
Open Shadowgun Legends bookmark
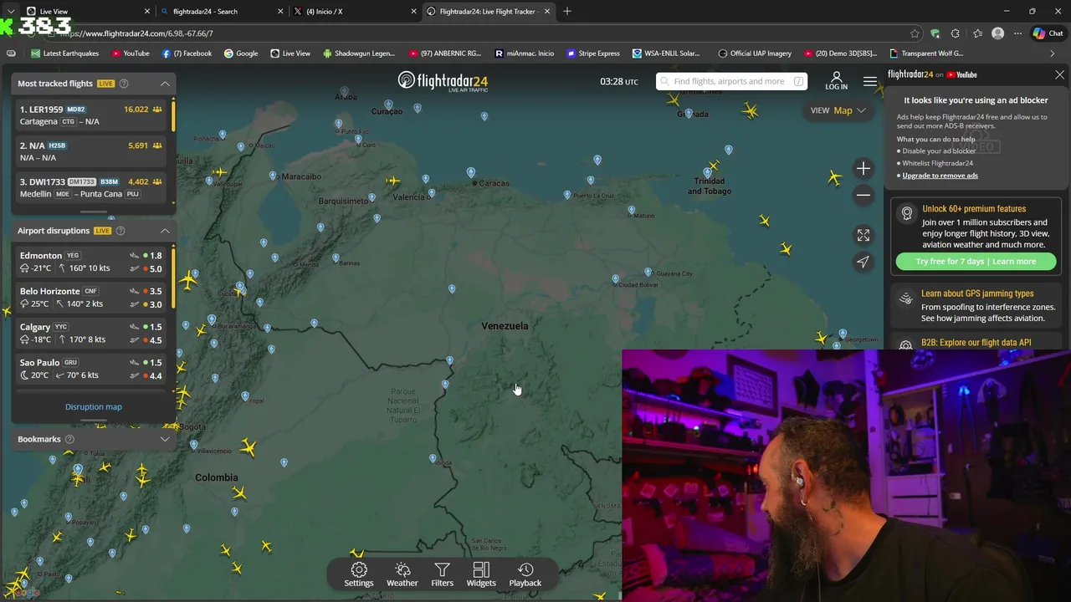tap(358, 54)
